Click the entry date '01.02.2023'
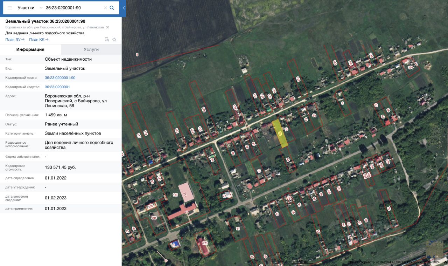The width and height of the screenshot is (448, 266). point(56,198)
